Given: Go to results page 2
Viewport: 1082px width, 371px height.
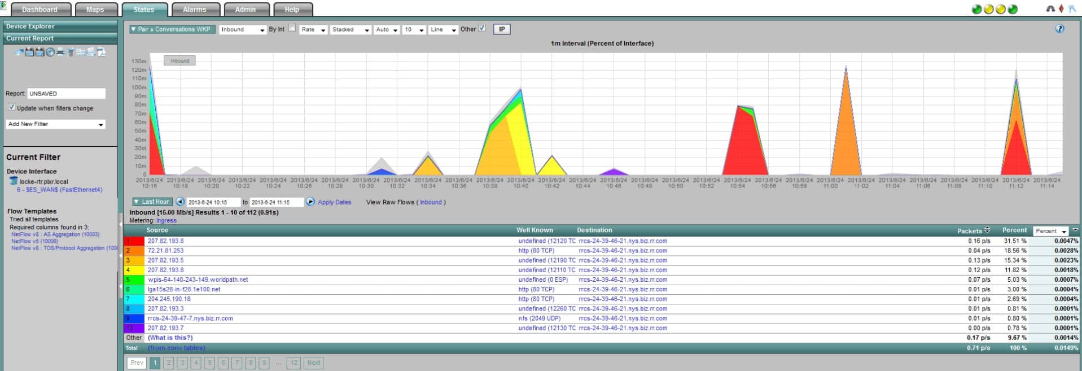Looking at the screenshot, I should click(168, 363).
